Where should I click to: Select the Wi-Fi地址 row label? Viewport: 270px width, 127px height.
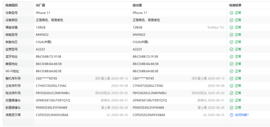pos(12,71)
